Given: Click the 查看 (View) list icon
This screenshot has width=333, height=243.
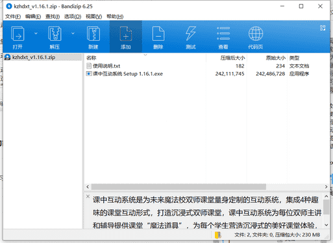Looking at the screenshot, I should 223,34.
